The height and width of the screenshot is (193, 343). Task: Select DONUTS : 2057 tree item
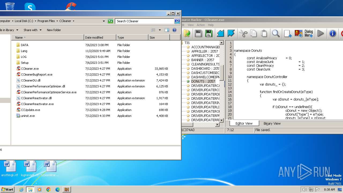coord(203,81)
